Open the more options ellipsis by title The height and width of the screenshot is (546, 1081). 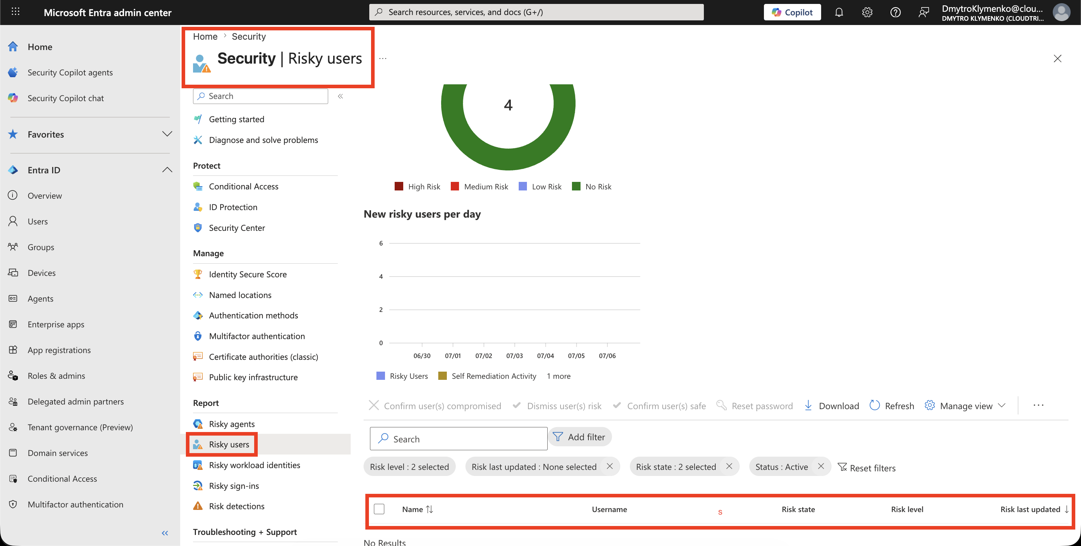(x=383, y=58)
